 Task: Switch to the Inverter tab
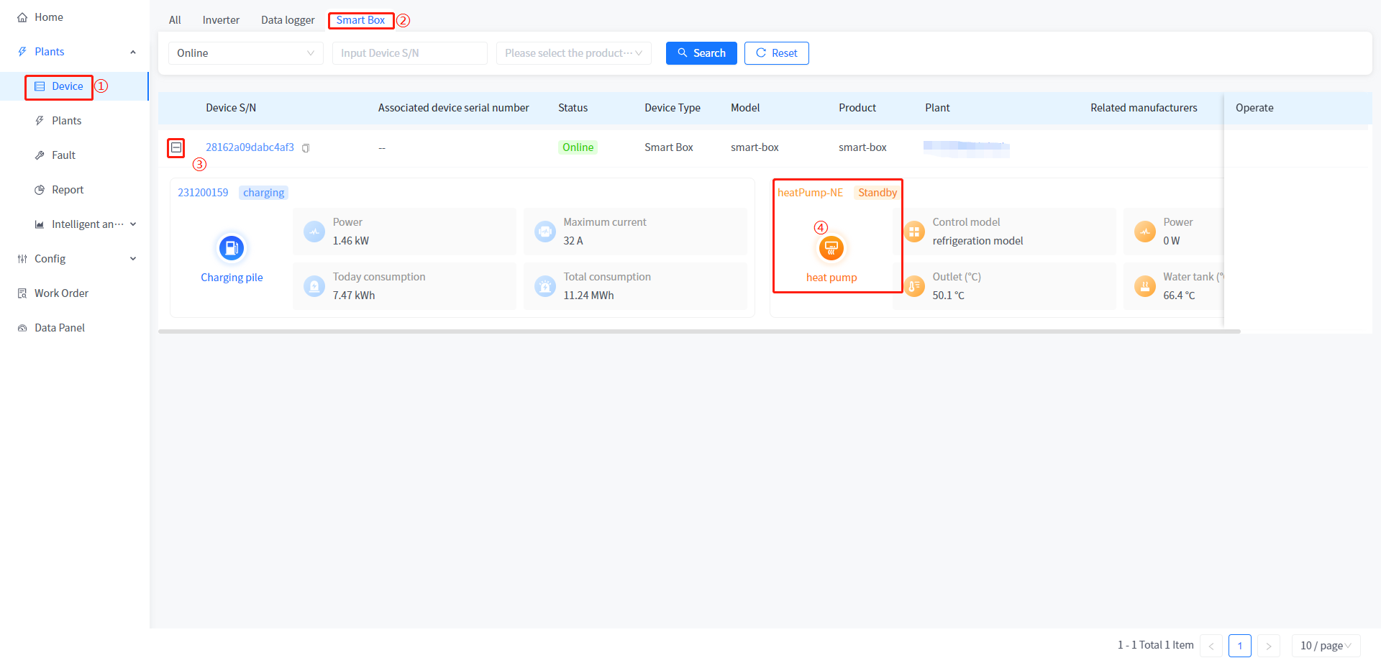(x=221, y=20)
